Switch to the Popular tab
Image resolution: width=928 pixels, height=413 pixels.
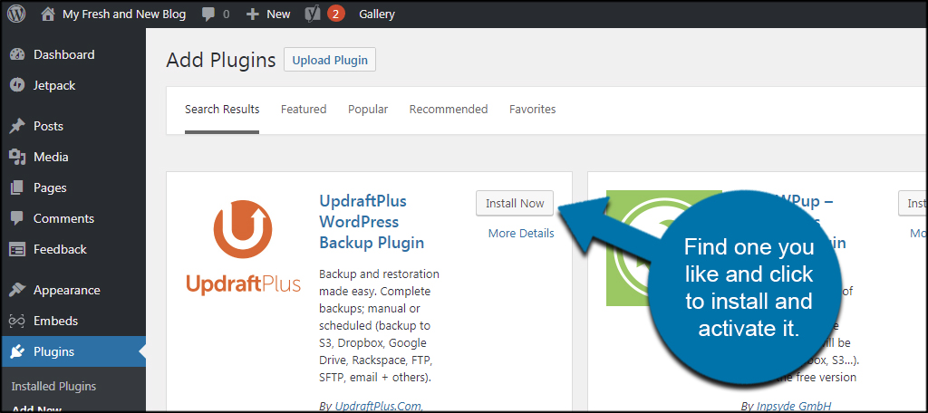368,110
